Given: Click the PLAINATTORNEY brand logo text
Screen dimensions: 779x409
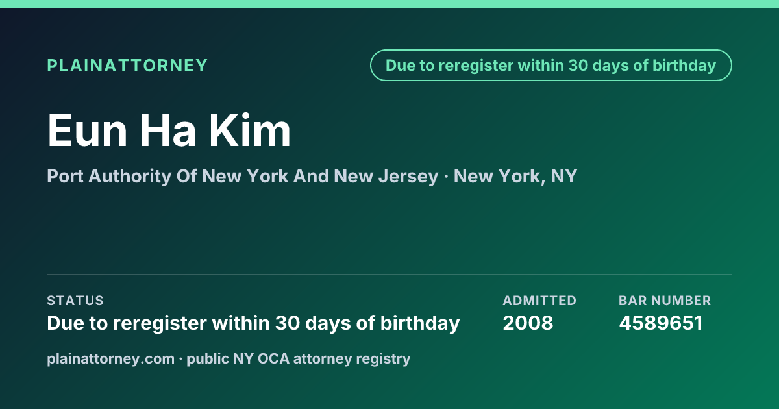Looking at the screenshot, I should coord(127,66).
